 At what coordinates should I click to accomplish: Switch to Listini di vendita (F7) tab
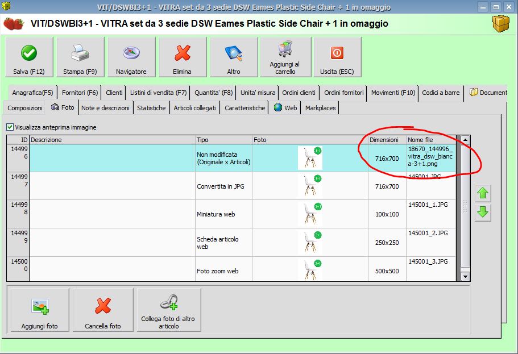pos(158,93)
